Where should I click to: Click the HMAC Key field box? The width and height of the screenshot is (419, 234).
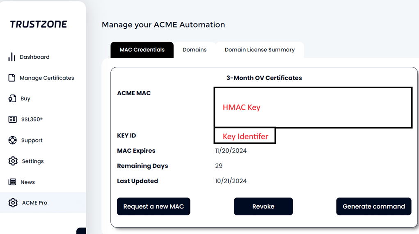tap(313, 108)
